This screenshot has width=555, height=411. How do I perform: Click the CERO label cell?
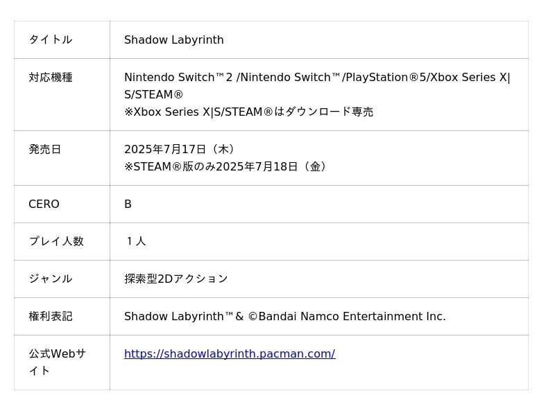(44, 204)
